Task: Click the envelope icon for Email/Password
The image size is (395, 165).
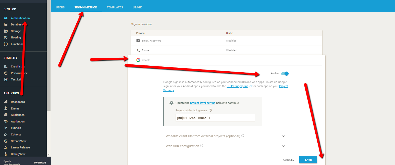Action: pos(138,40)
